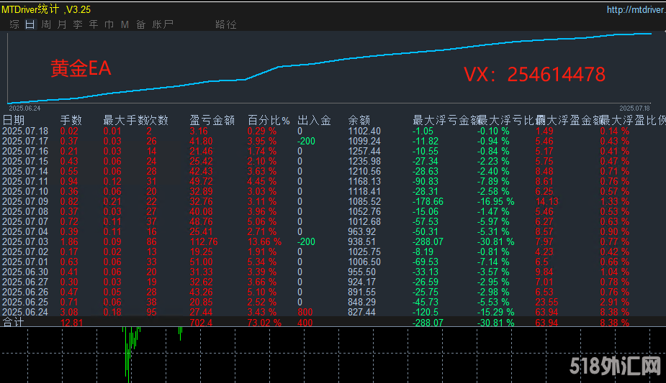Screen dimensions: 666x383
Task: Switch to the 月 monthly statistics tab
Action: click(x=62, y=24)
